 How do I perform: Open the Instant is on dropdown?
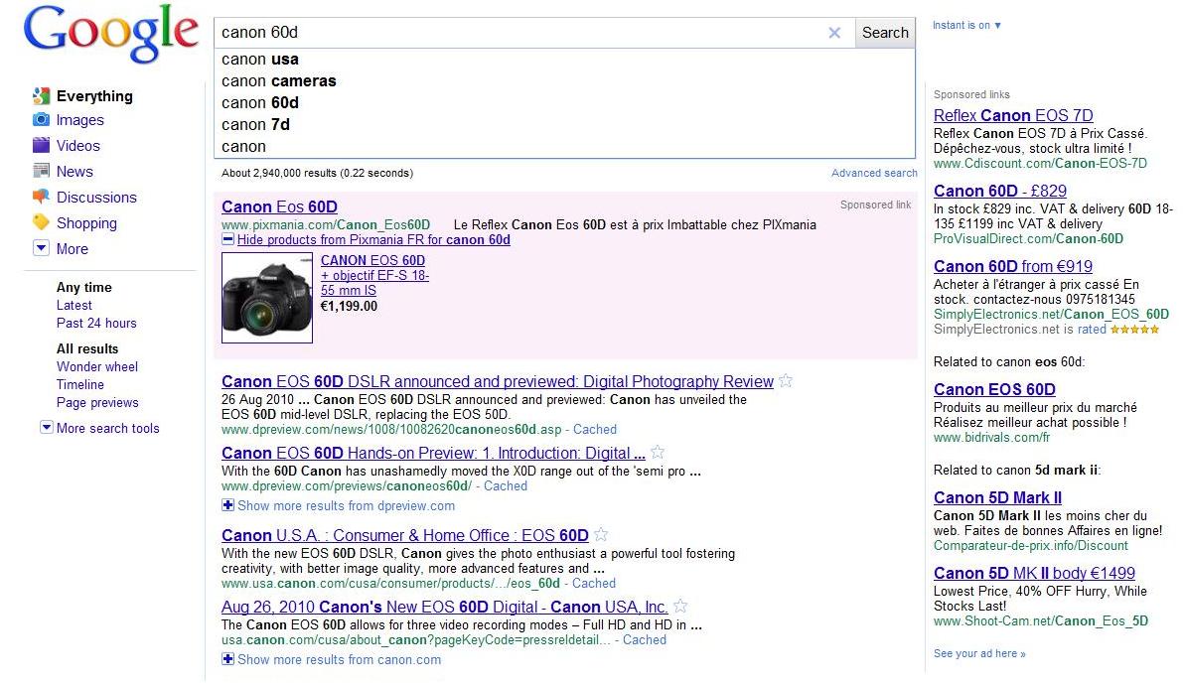click(x=966, y=25)
